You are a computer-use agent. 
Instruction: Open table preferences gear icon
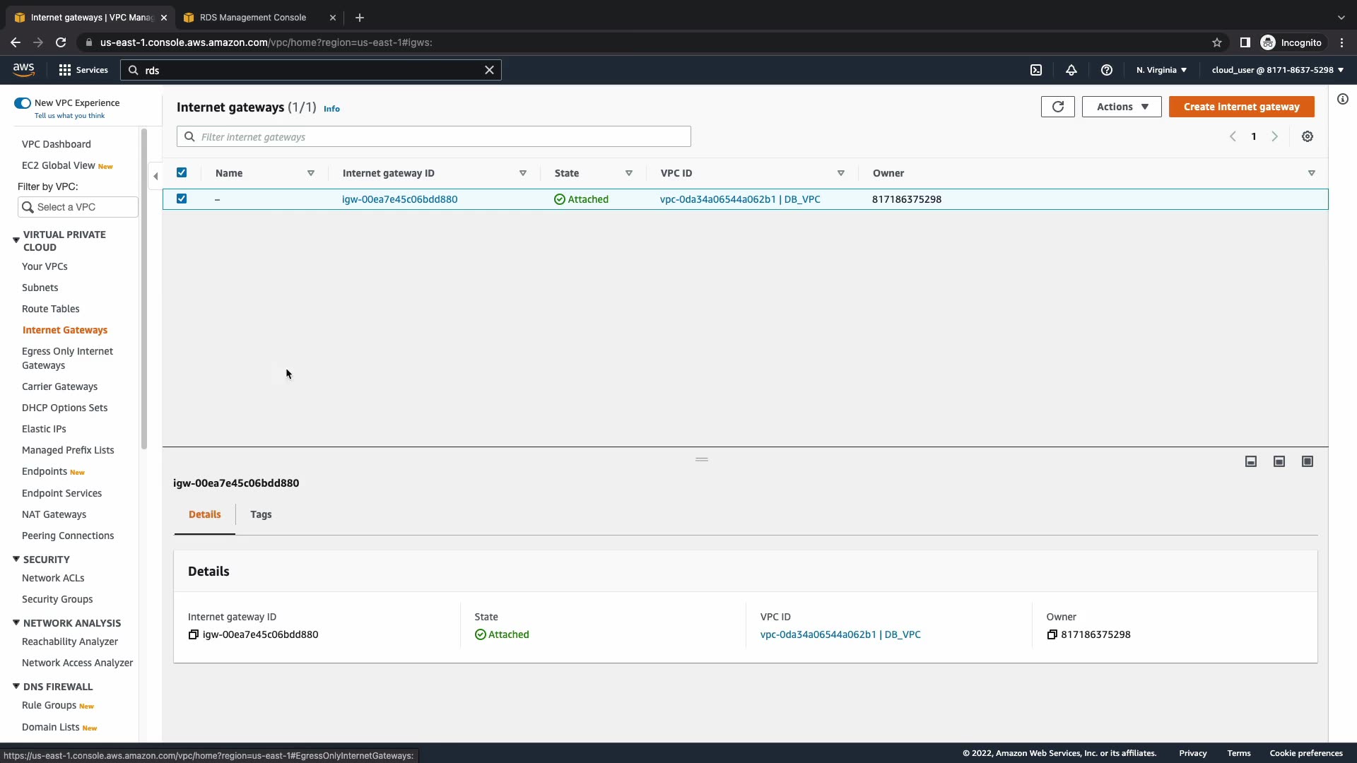1308,137
